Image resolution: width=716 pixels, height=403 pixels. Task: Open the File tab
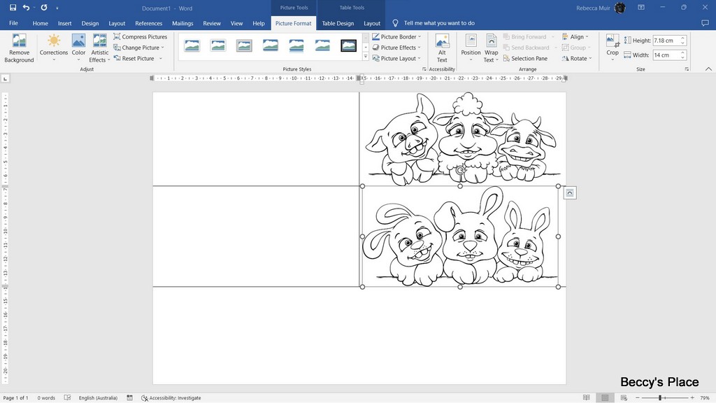[14, 23]
